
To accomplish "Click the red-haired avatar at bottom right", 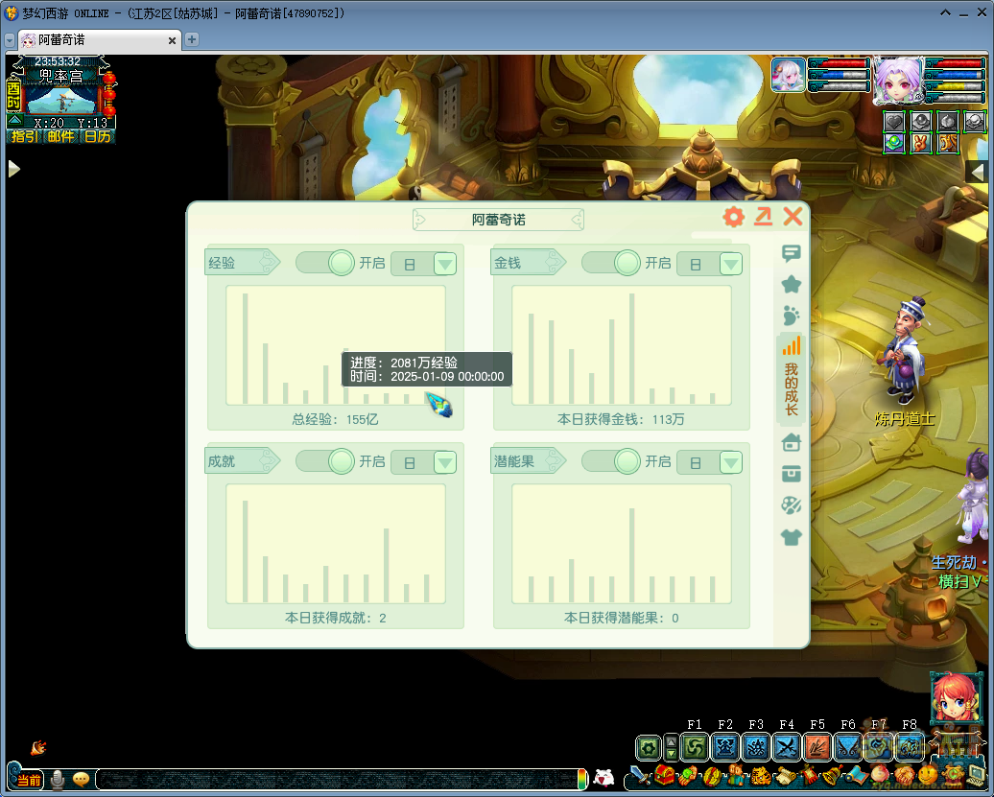I will (x=956, y=698).
